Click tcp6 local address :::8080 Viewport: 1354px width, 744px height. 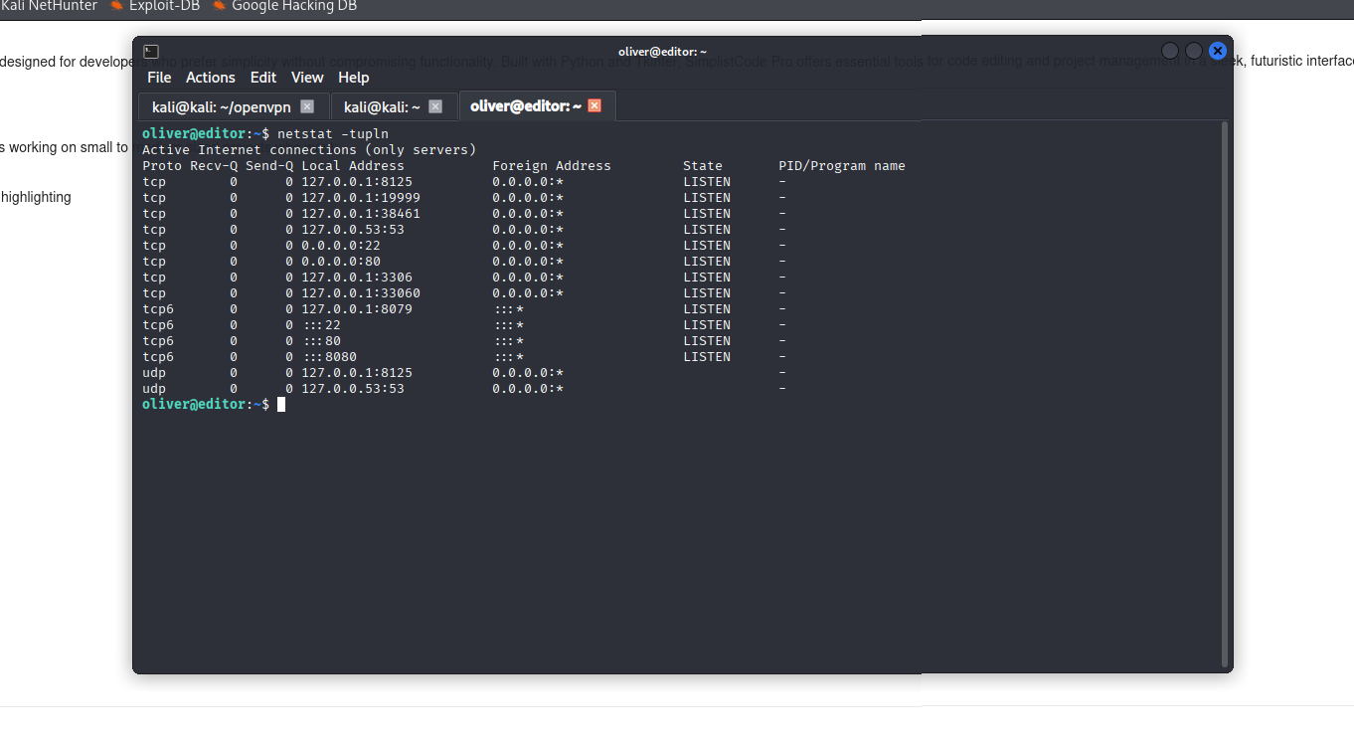[329, 357]
